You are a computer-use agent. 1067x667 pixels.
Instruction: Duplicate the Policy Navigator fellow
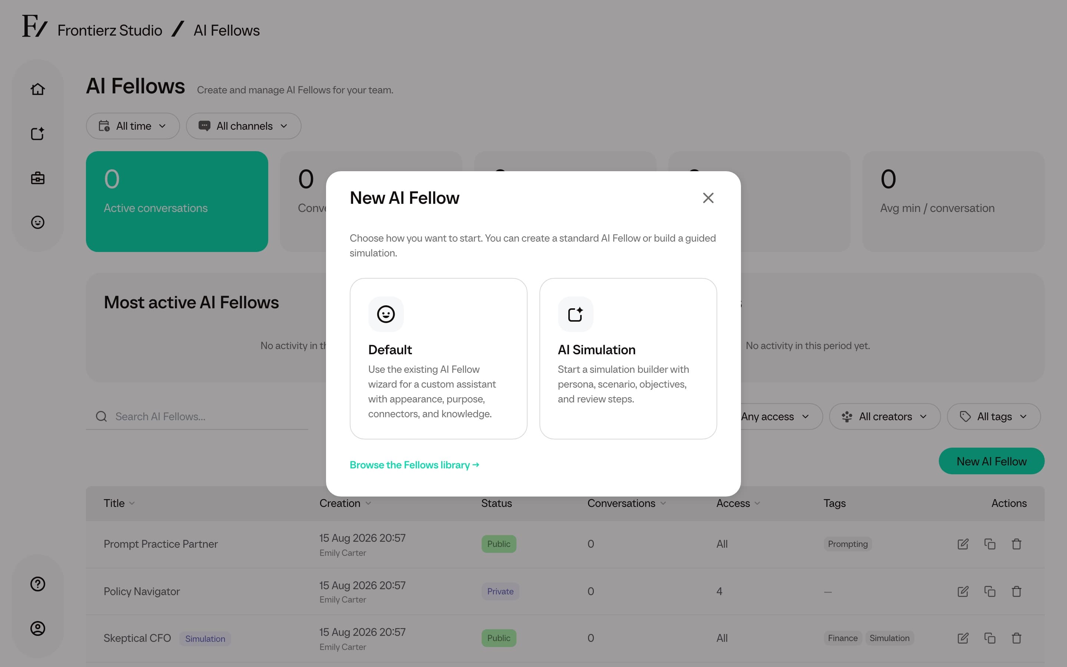tap(990, 591)
